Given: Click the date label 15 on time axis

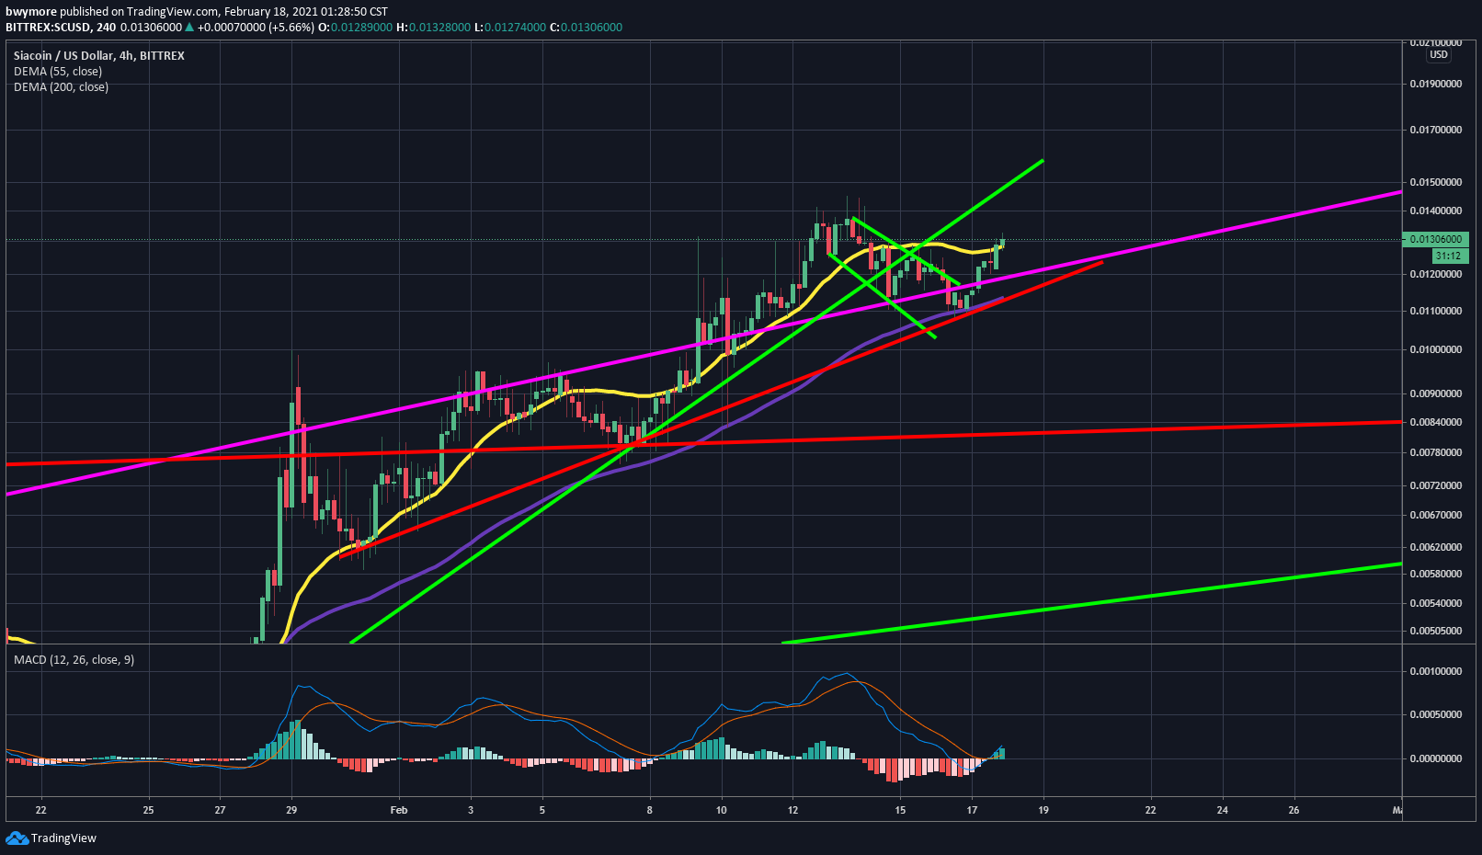Looking at the screenshot, I should coord(900,810).
